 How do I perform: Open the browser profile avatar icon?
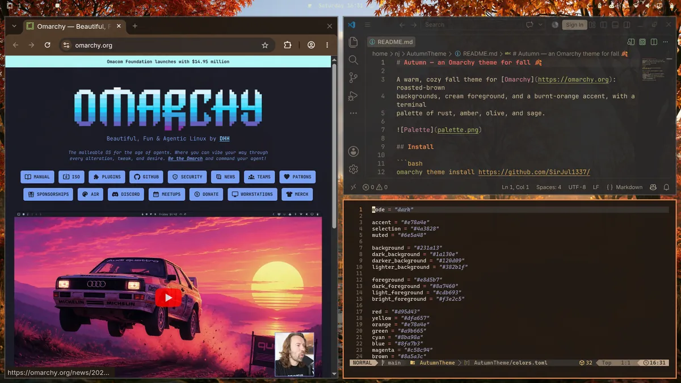pos(311,45)
